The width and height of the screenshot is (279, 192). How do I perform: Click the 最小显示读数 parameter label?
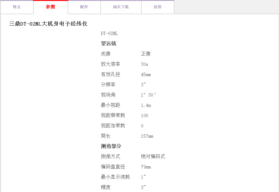116,177
